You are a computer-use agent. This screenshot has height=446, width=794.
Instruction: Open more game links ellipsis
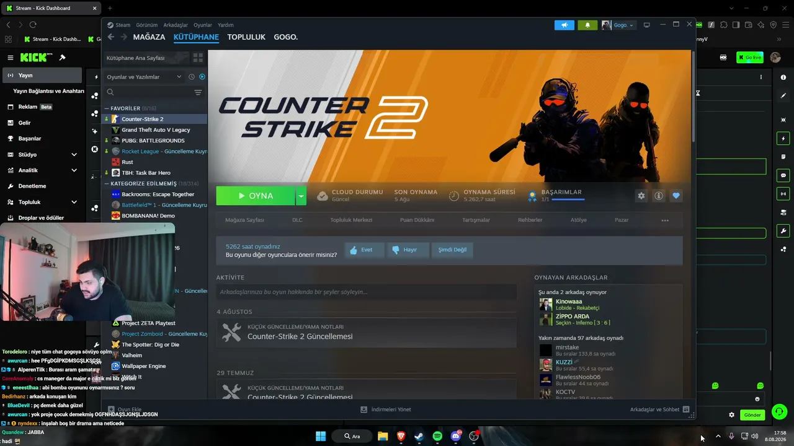tap(665, 220)
